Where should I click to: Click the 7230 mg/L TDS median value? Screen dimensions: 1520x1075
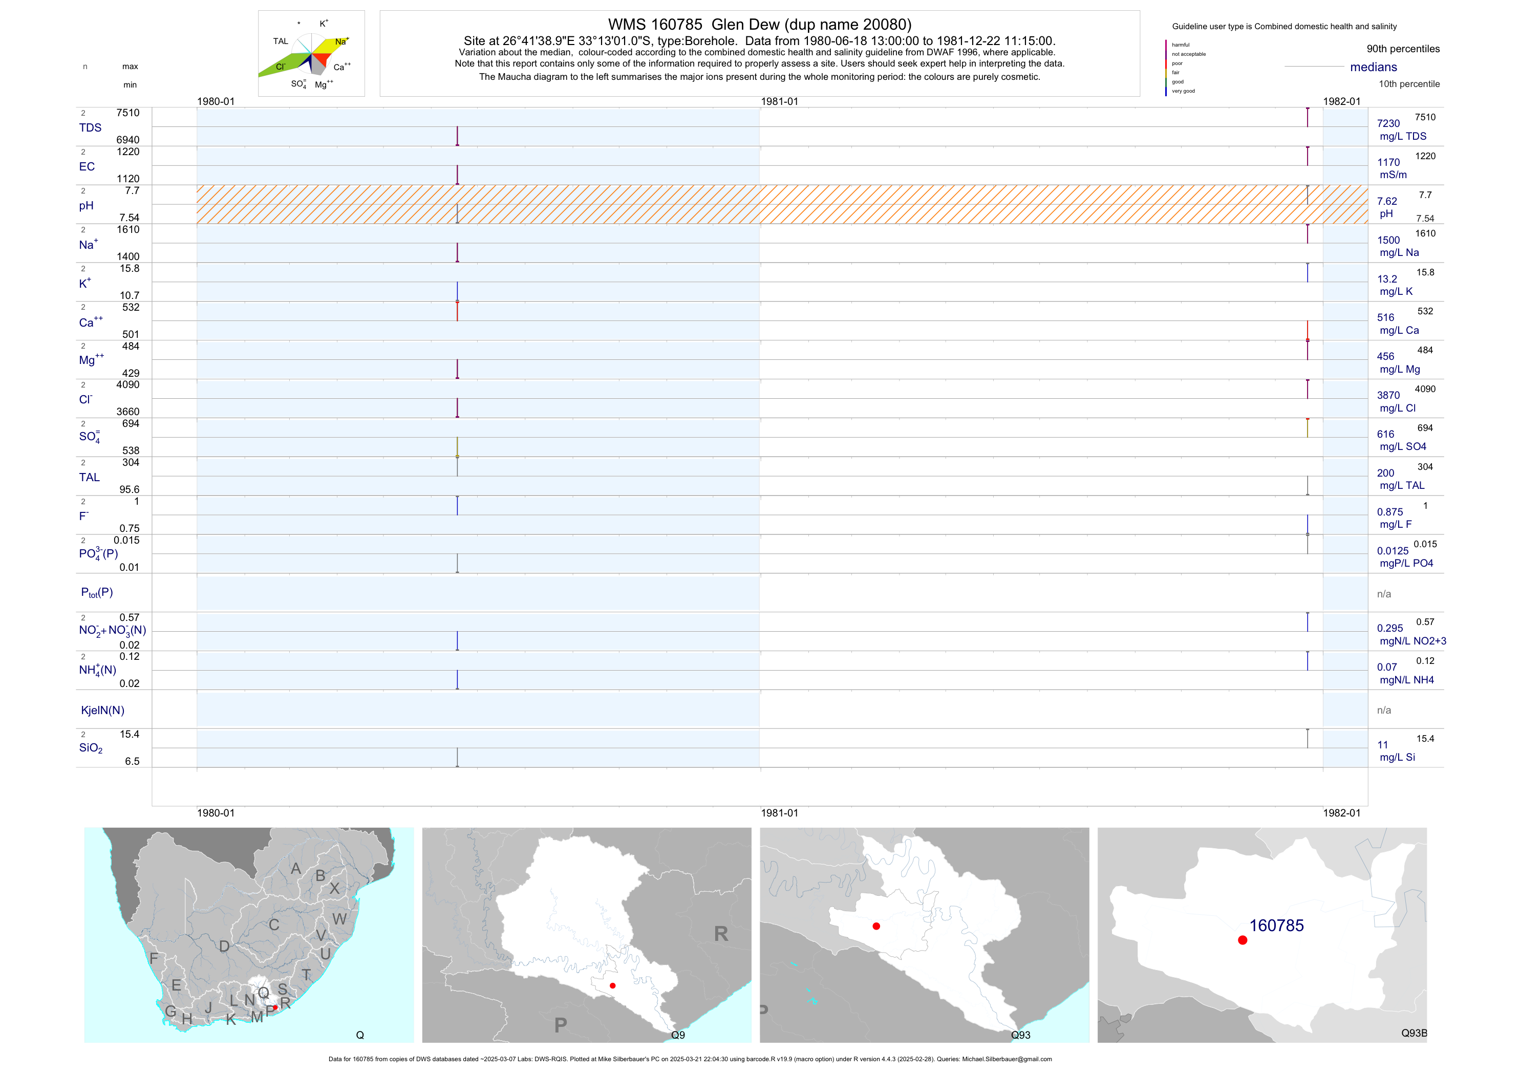tap(1388, 124)
